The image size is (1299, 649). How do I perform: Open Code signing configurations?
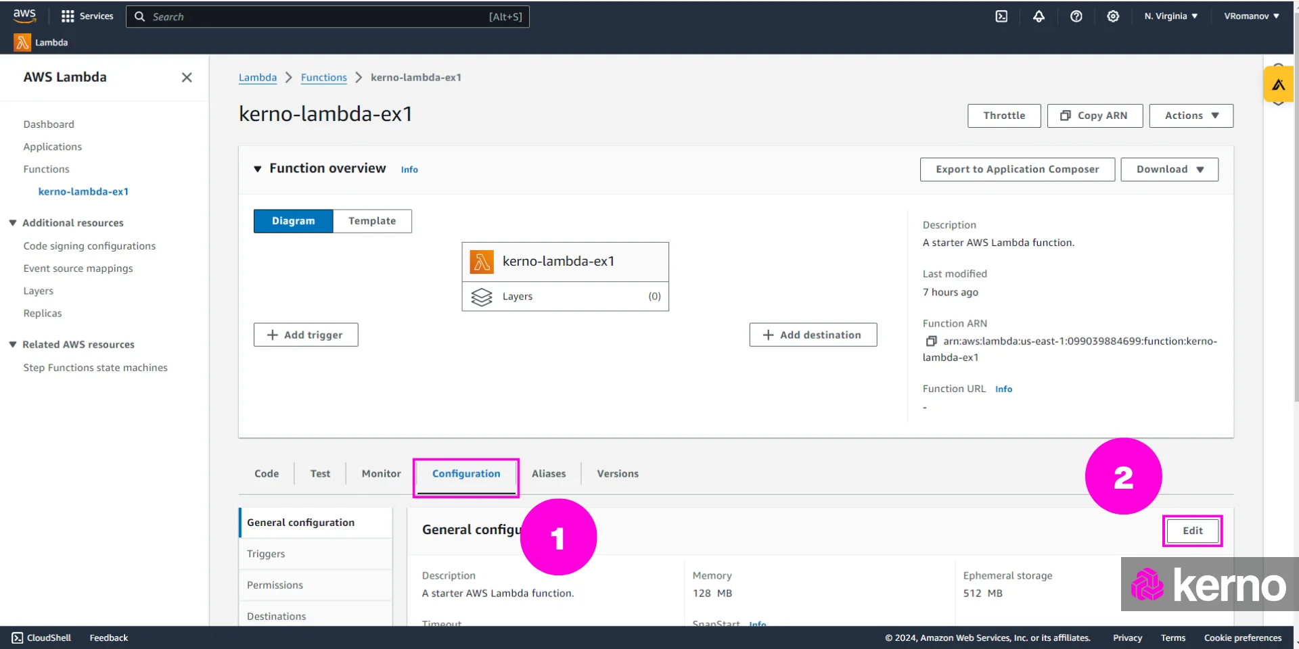[x=89, y=246]
